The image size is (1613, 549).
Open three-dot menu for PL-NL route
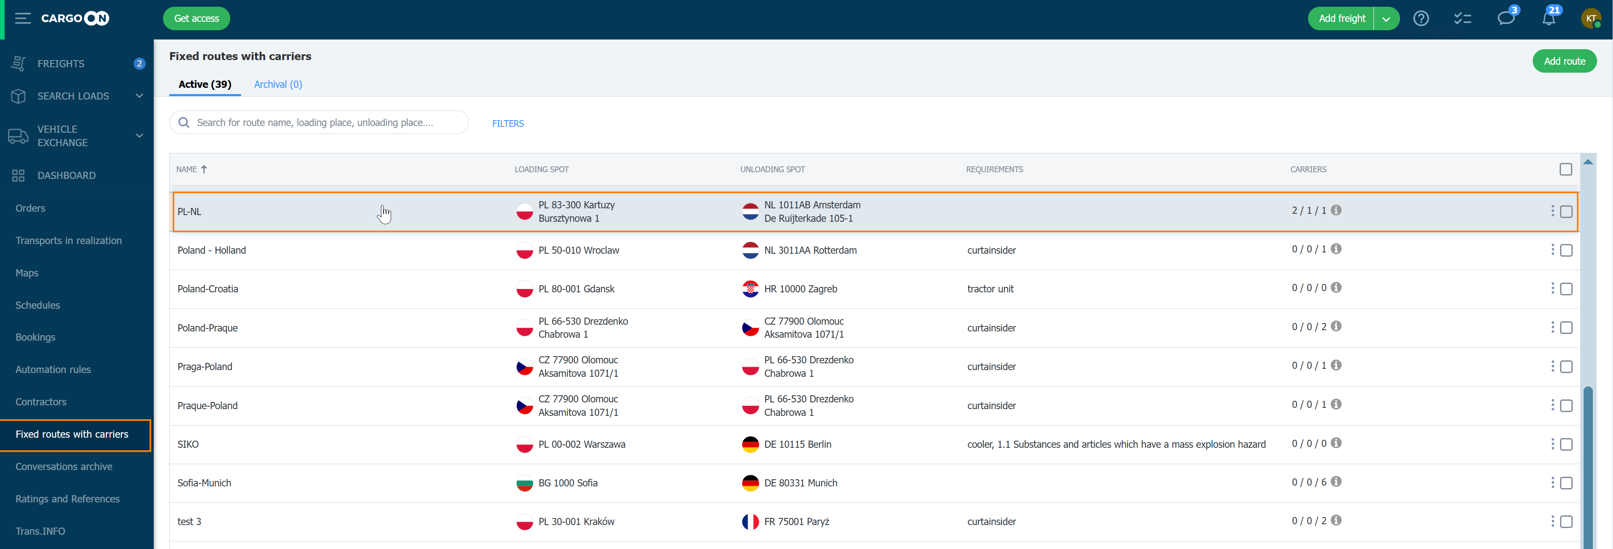1552,211
